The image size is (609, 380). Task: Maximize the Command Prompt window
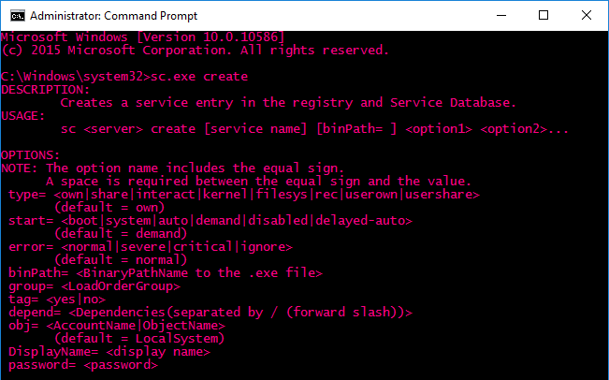point(544,16)
